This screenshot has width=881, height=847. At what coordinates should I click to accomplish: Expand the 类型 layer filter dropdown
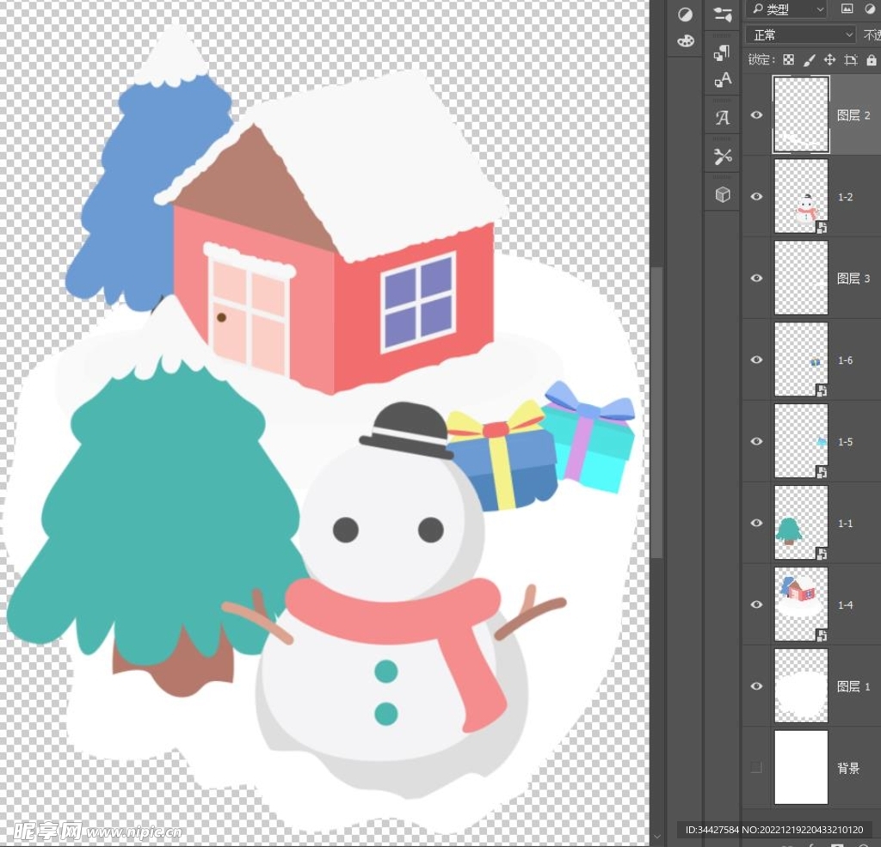(x=787, y=9)
